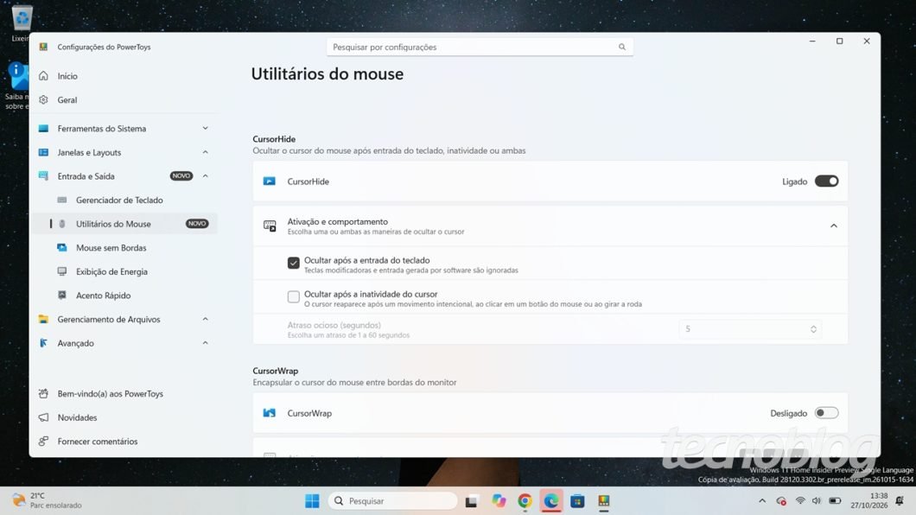This screenshot has height=515, width=916.
Task: Uncheck Ocultar após a entrada do teclado
Action: tap(293, 264)
